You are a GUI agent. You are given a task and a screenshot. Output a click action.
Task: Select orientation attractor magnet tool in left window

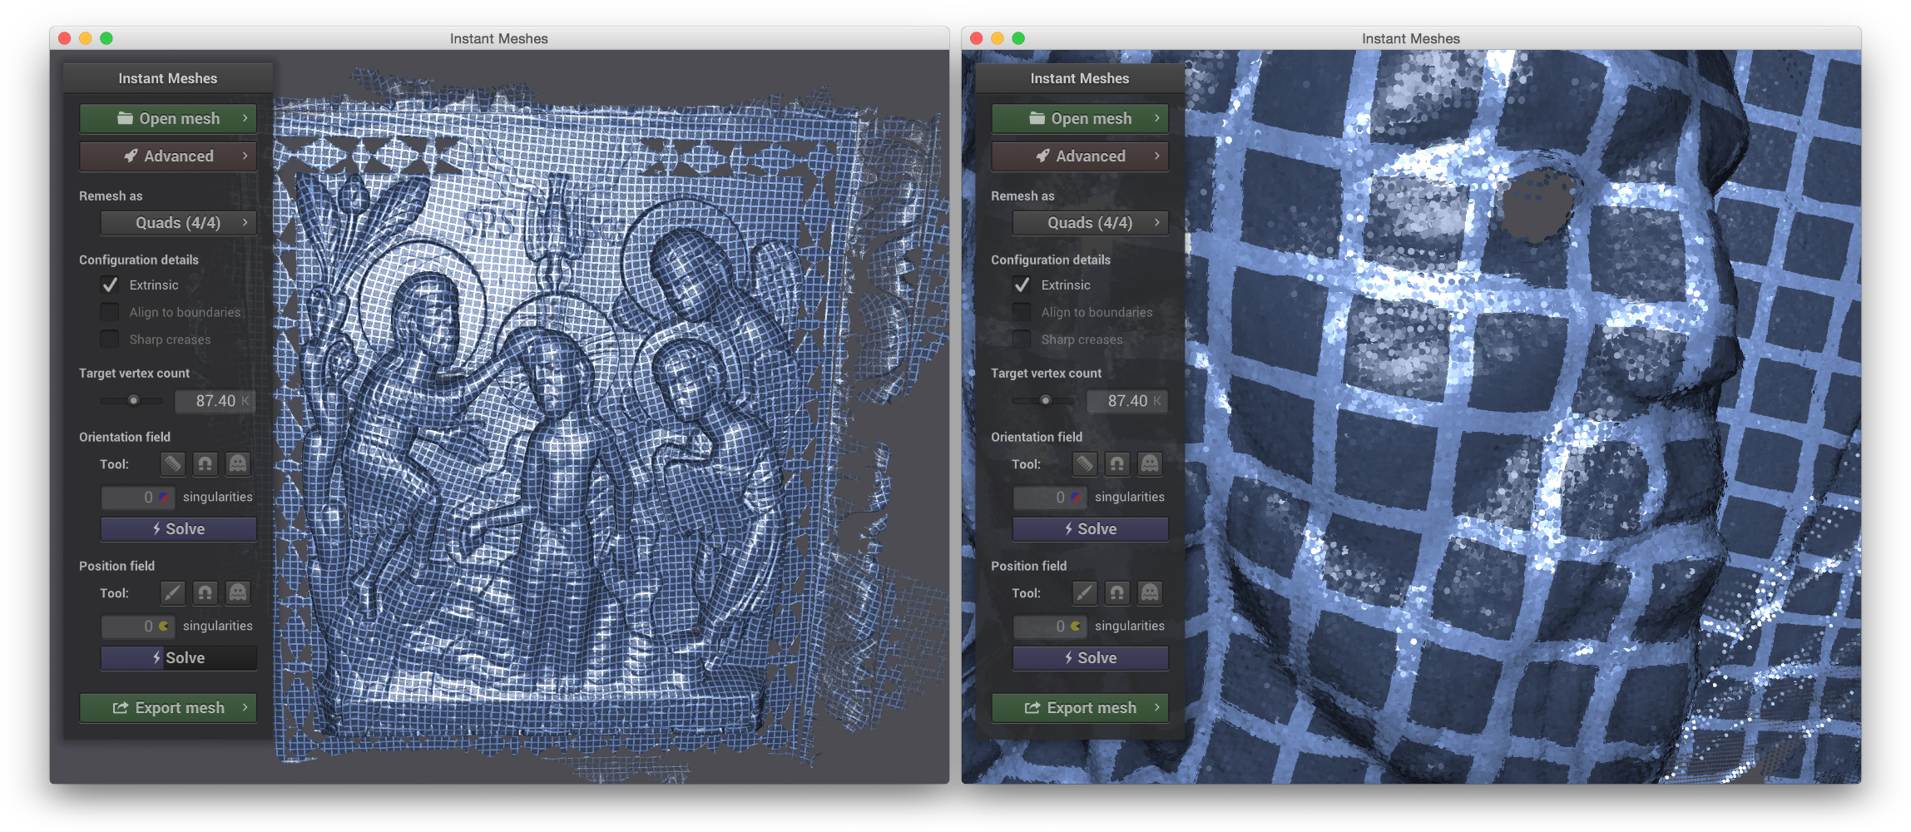tap(205, 463)
